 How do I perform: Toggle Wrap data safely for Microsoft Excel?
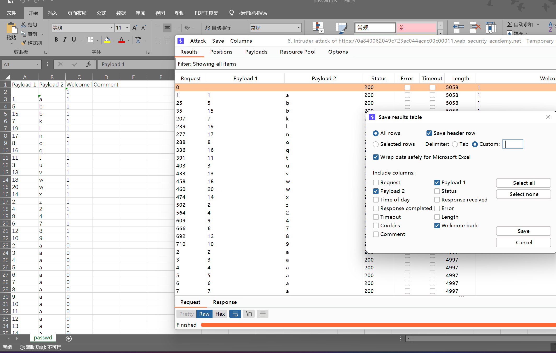376,157
